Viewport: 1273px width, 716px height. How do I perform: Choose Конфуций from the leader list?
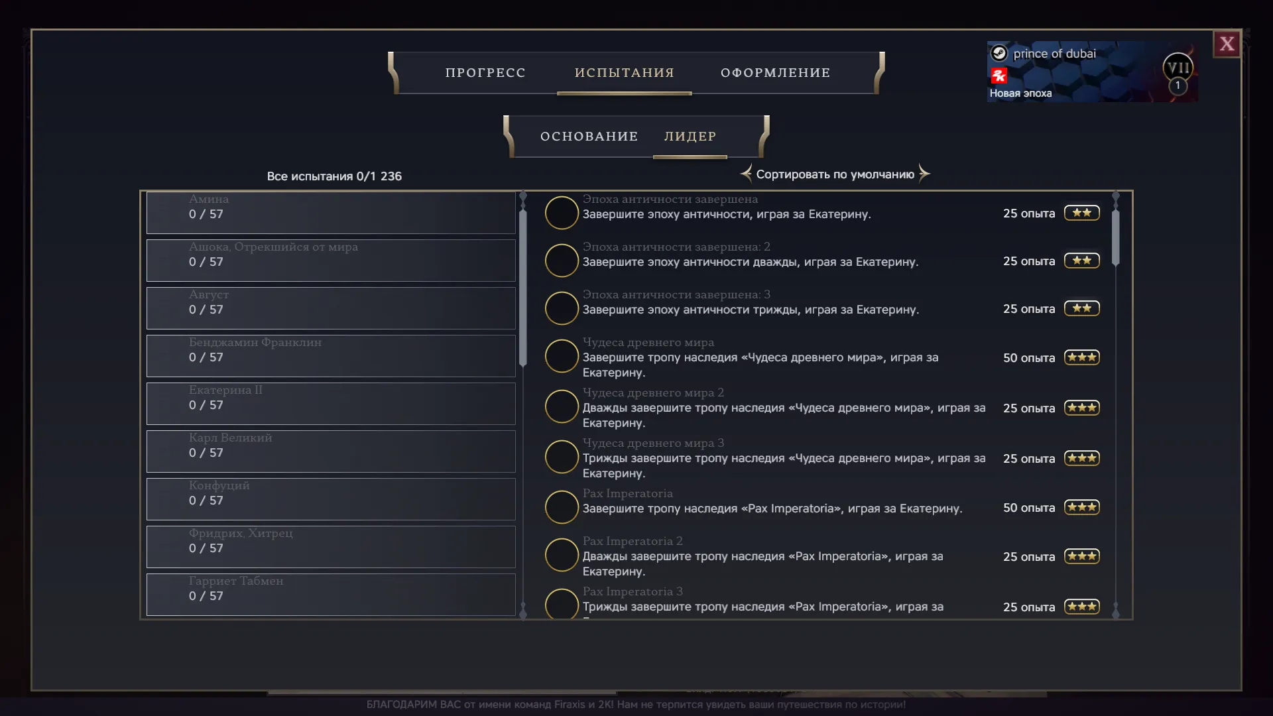click(x=331, y=499)
